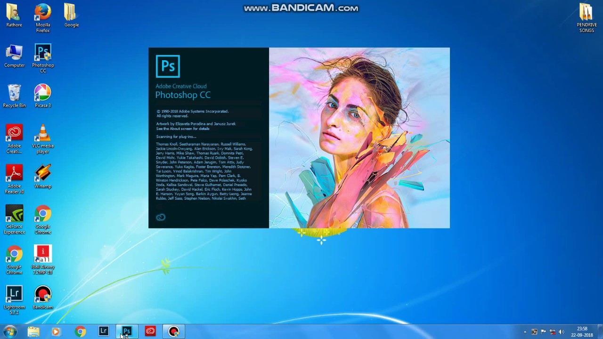Show hidden system tray icons
The height and width of the screenshot is (339, 603).
(x=525, y=332)
